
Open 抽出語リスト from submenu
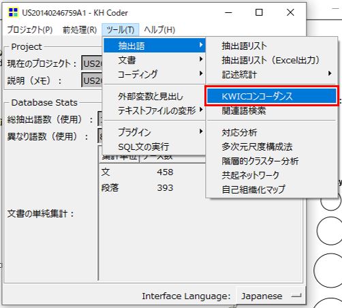271,46
